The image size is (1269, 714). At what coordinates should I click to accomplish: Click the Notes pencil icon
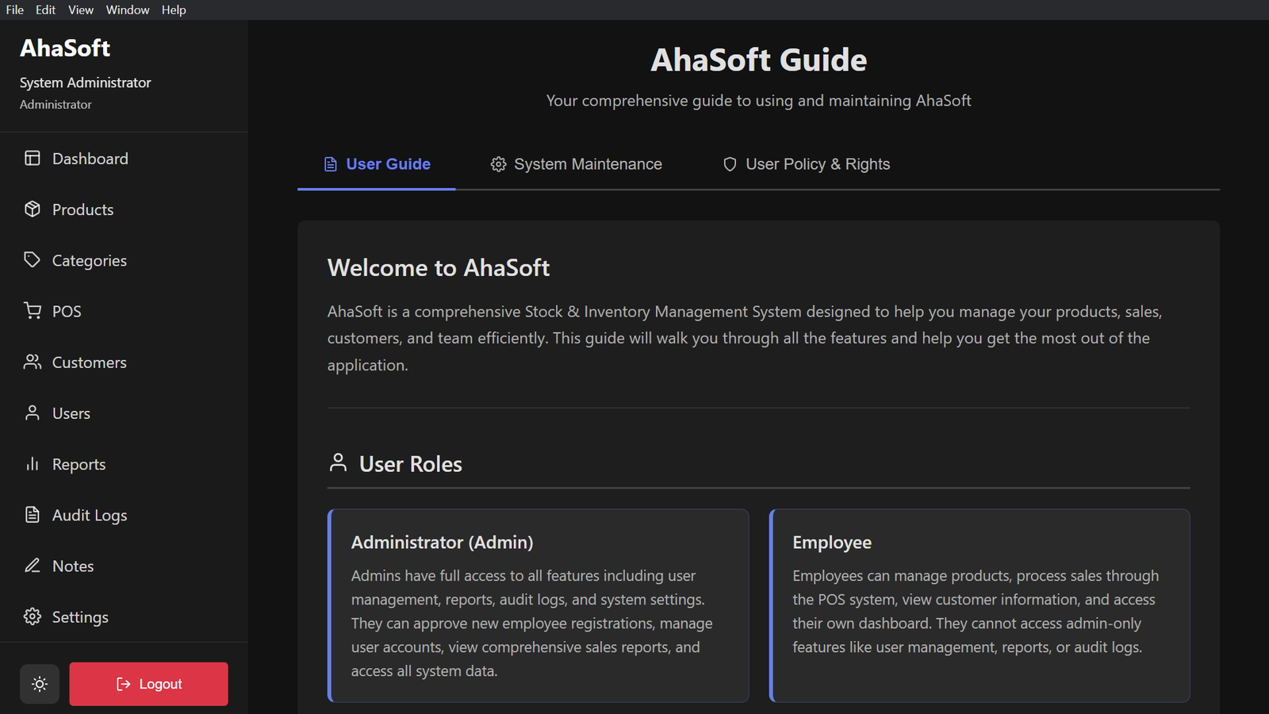click(x=32, y=566)
